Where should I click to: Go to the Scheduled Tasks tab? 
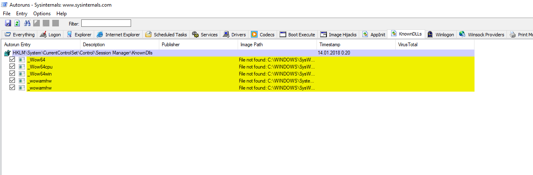pyautogui.click(x=166, y=35)
